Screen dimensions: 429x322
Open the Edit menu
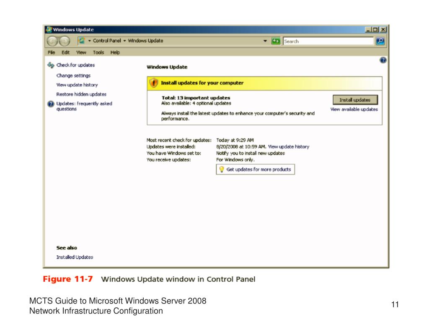pyautogui.click(x=65, y=52)
